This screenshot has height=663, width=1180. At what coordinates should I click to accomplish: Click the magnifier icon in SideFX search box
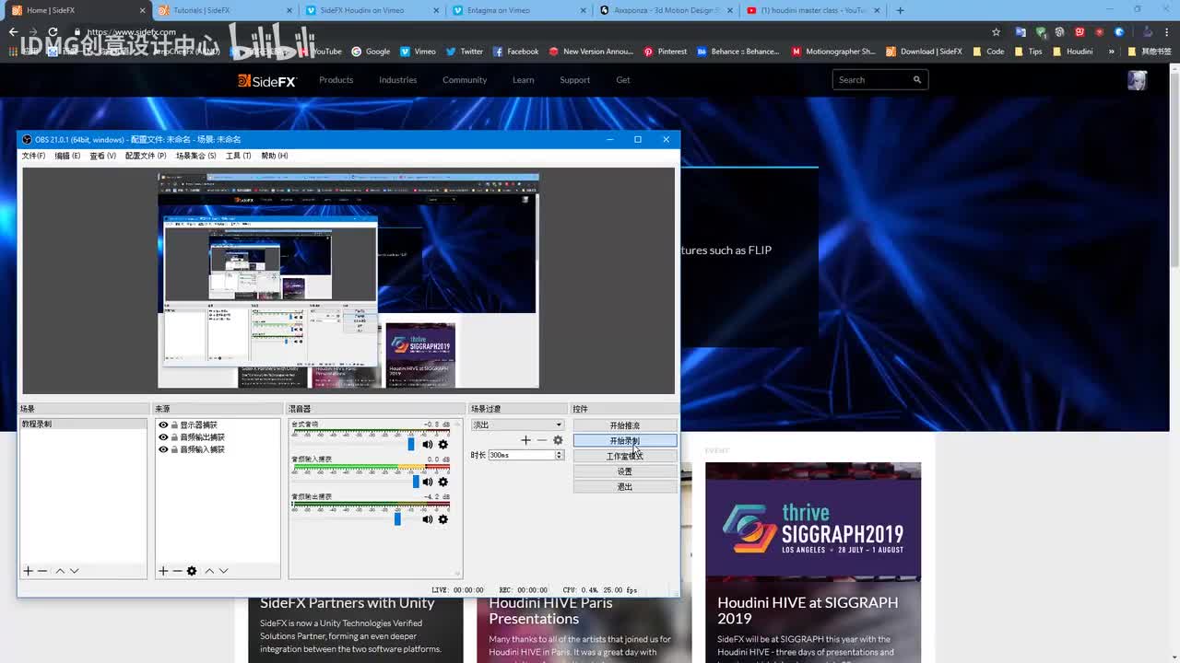coord(917,80)
